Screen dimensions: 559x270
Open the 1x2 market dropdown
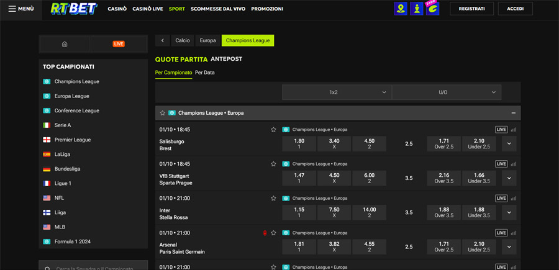[x=337, y=92]
